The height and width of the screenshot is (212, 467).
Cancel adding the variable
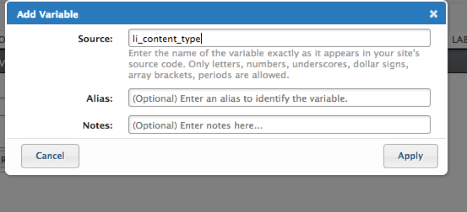tap(50, 156)
